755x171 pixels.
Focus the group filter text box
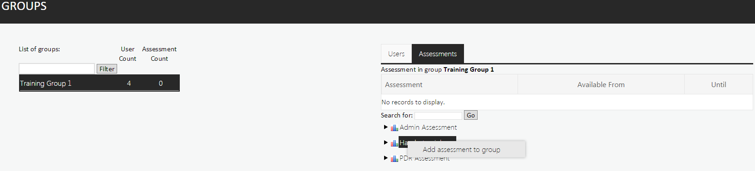click(57, 68)
